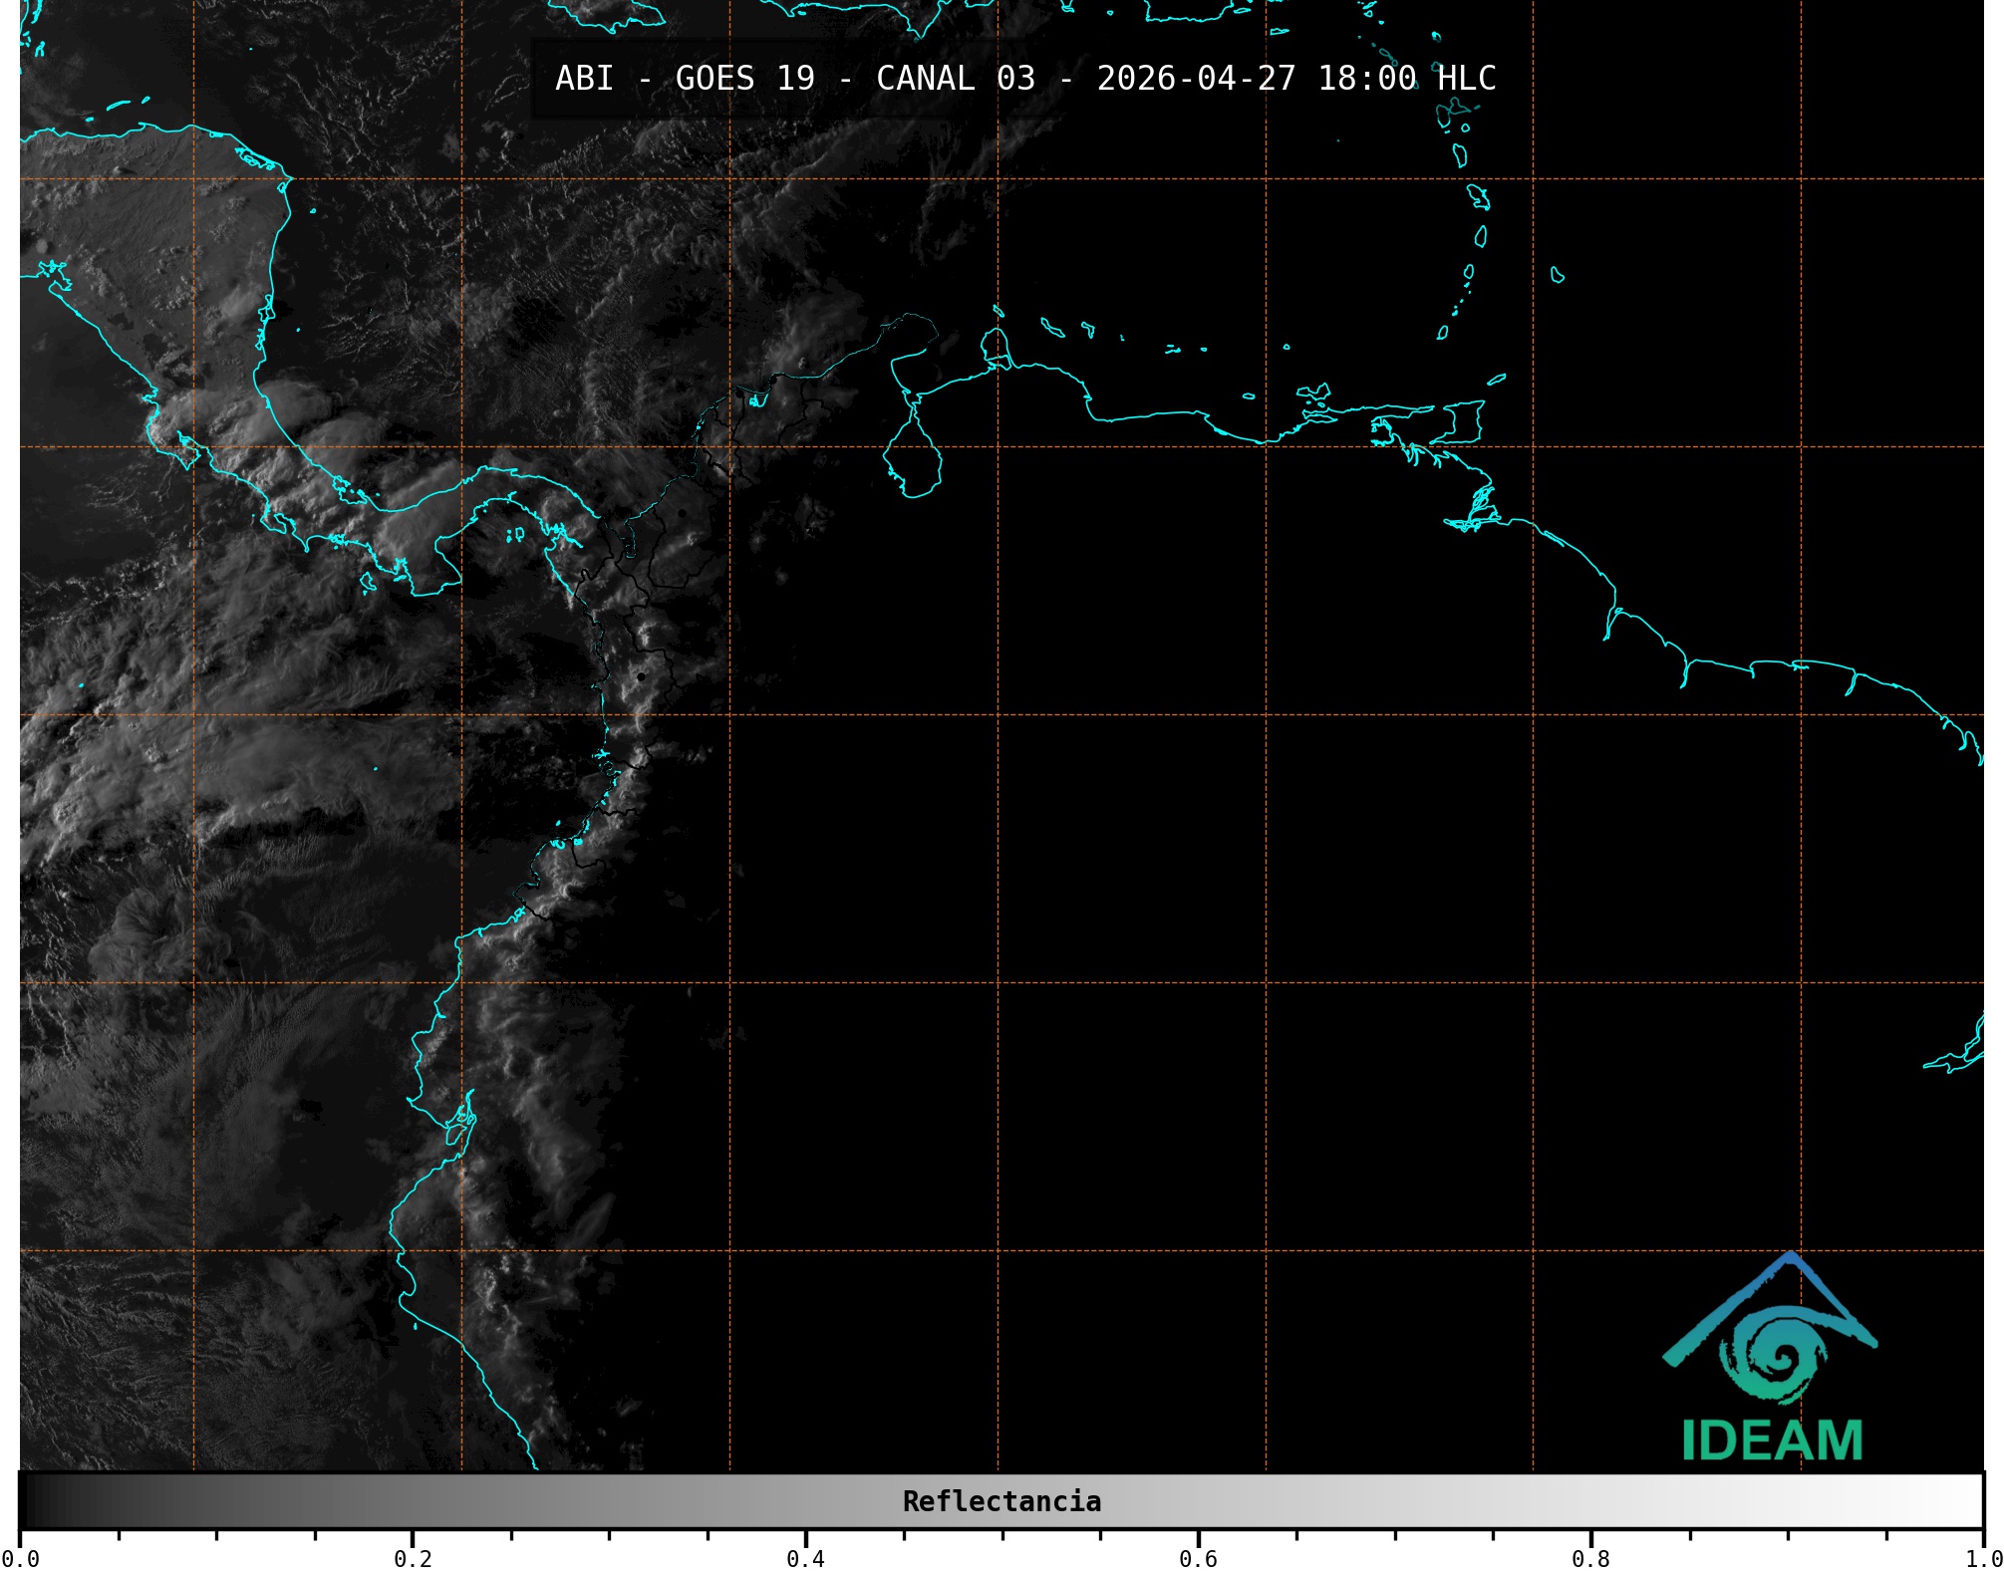
Task: Click the IDEAM green text label
Action: 1772,1441
